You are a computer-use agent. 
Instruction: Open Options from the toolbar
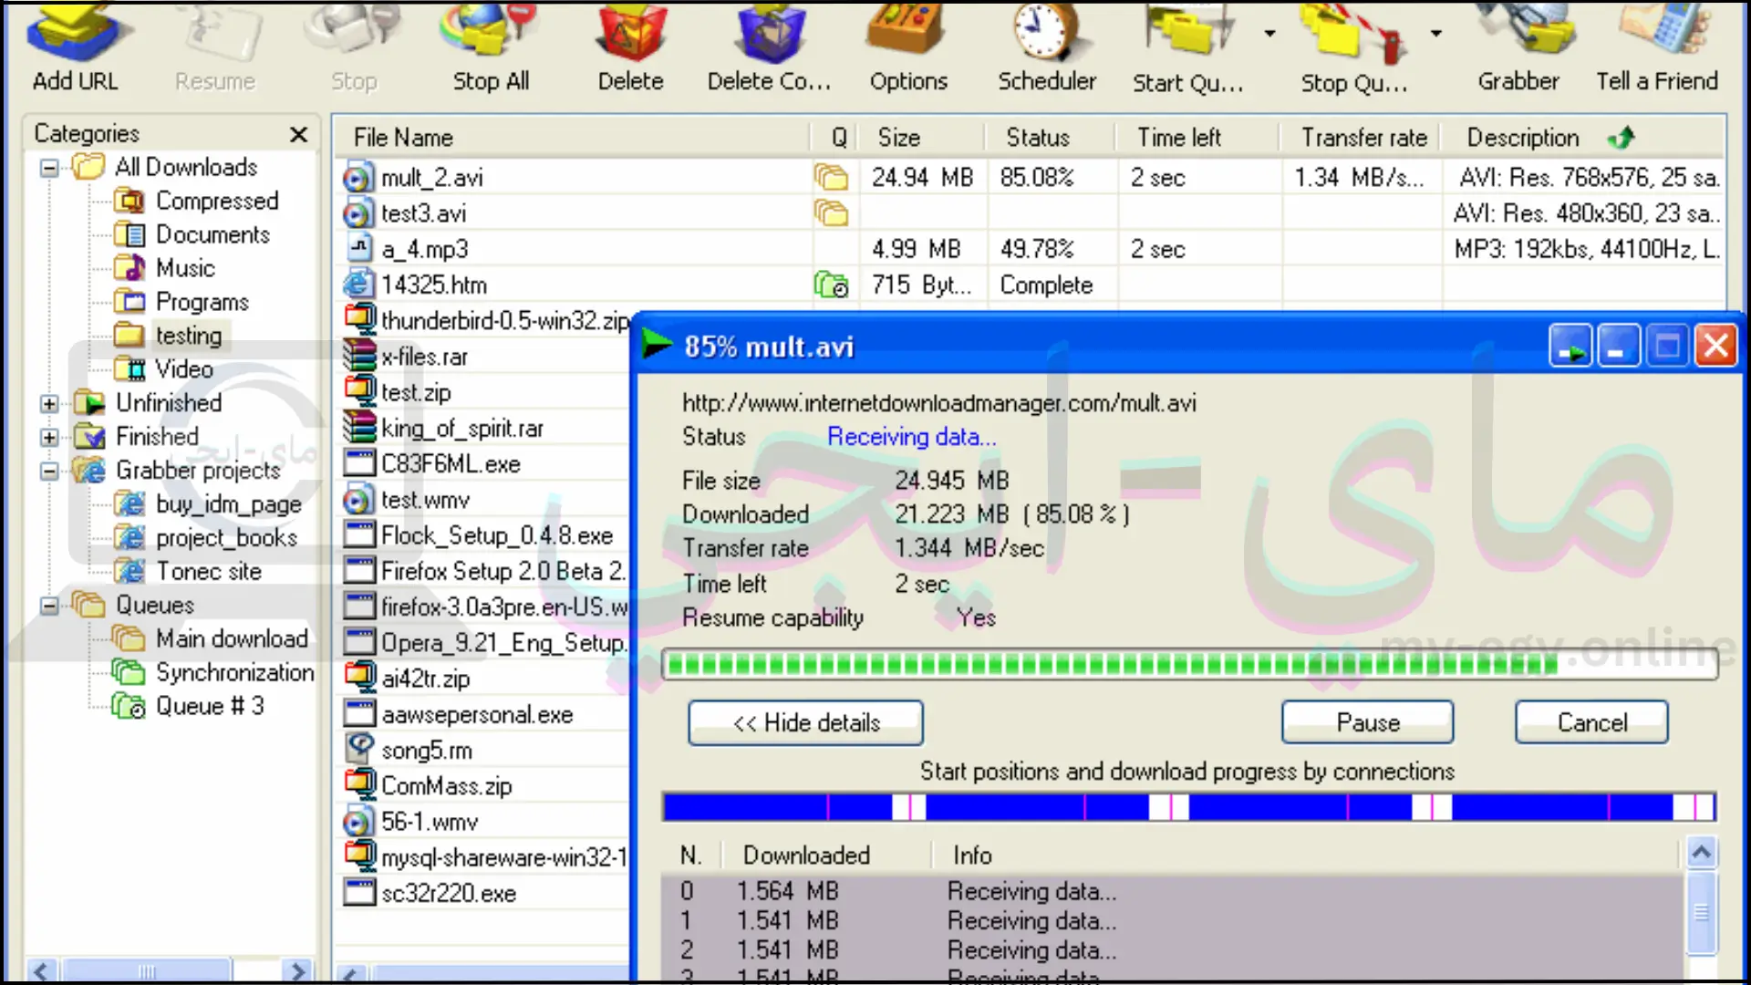[908, 46]
